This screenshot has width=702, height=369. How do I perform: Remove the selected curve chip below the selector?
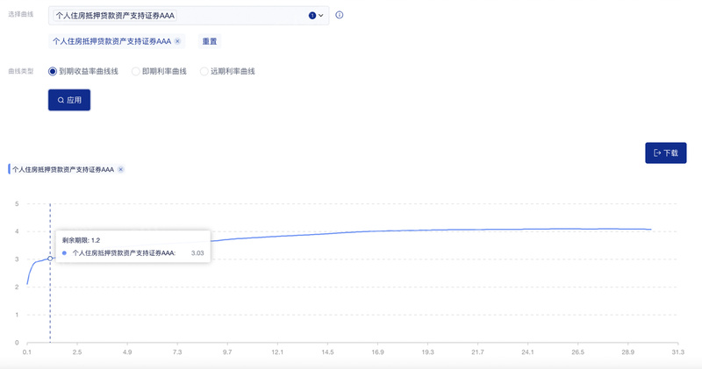177,41
